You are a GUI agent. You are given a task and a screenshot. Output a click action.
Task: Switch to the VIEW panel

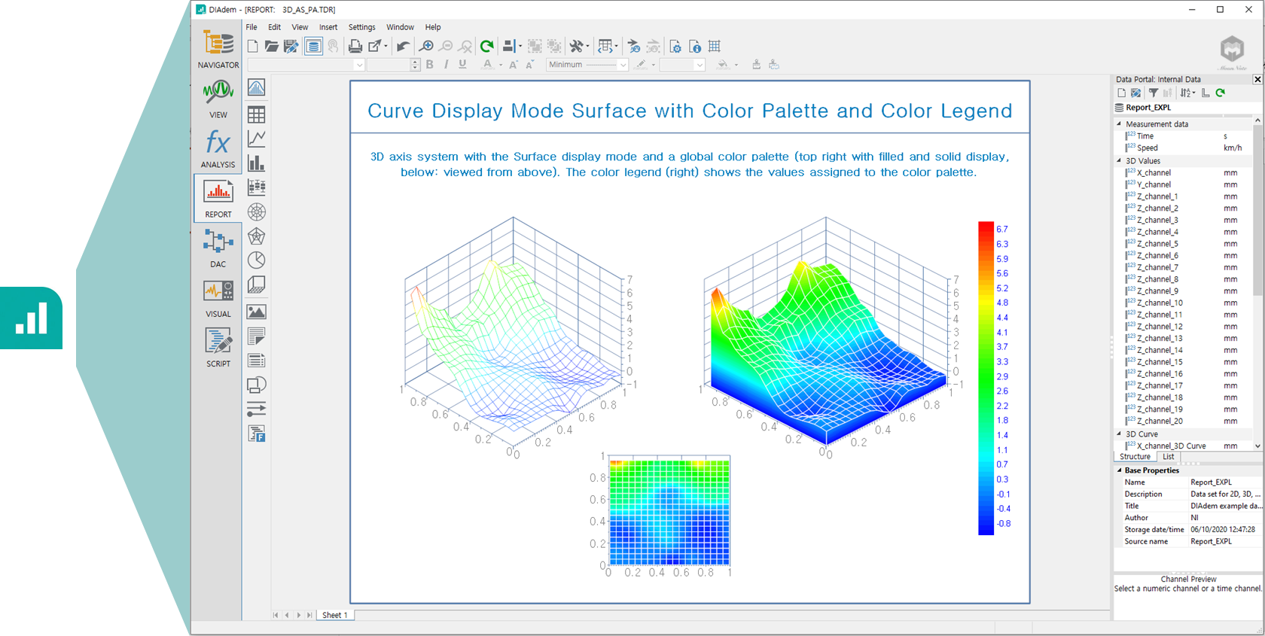[x=218, y=99]
